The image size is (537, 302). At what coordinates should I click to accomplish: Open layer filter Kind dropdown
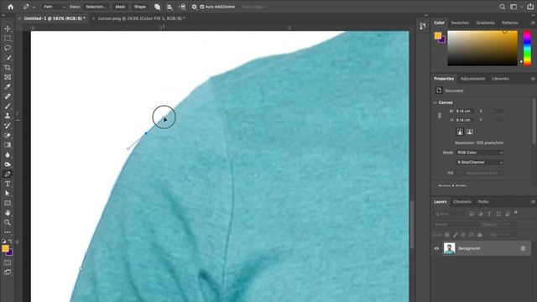(x=449, y=214)
